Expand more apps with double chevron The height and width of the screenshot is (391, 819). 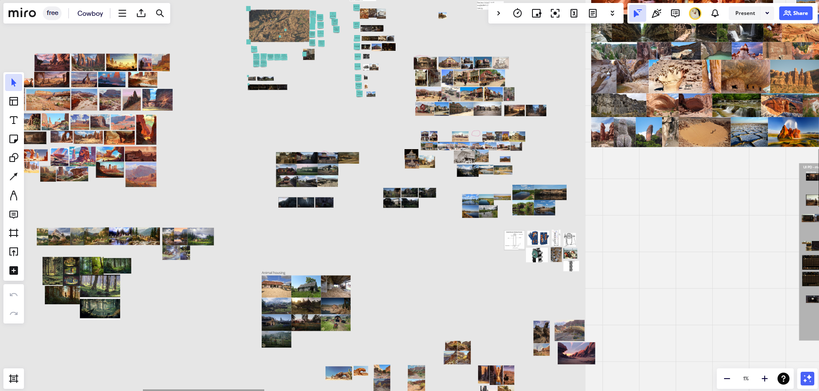pos(612,13)
